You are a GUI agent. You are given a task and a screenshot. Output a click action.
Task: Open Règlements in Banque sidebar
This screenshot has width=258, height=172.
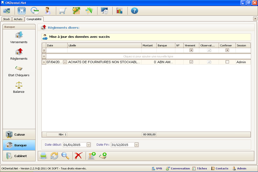(19, 54)
